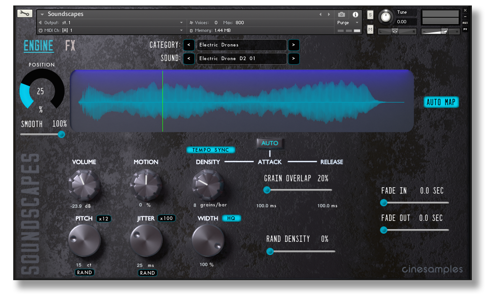Click the green playhead position marker
486x302 pixels.
tap(163, 101)
